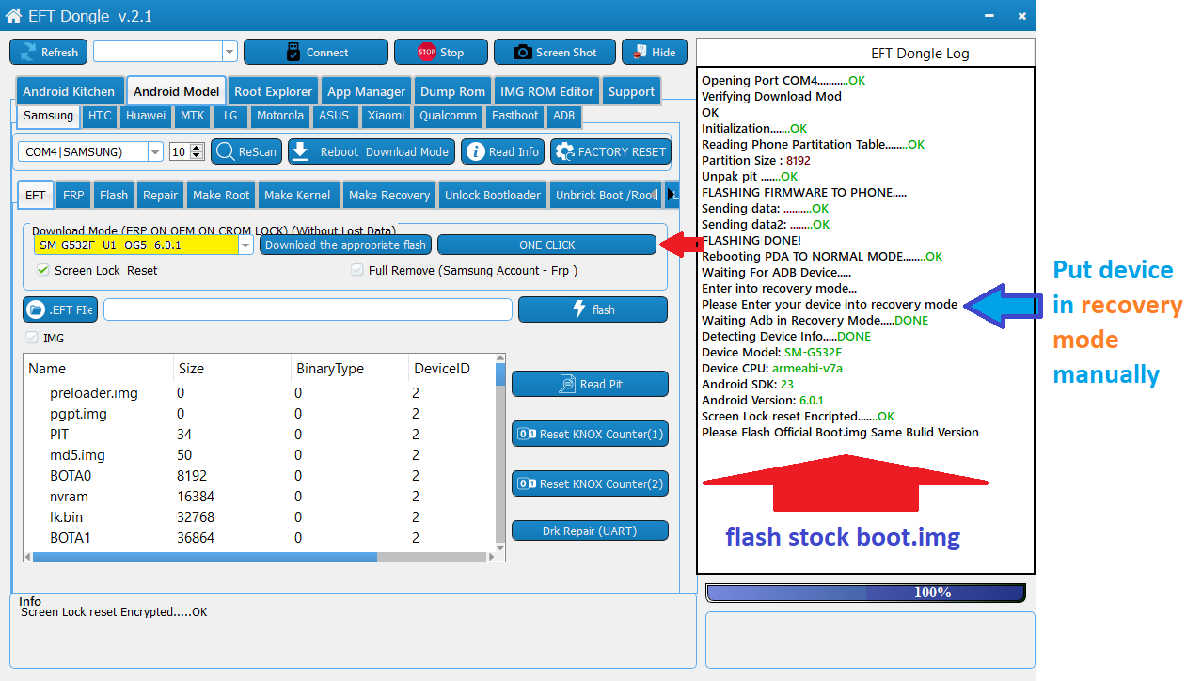Select the ADB tab
1202x681 pixels.
(x=563, y=116)
